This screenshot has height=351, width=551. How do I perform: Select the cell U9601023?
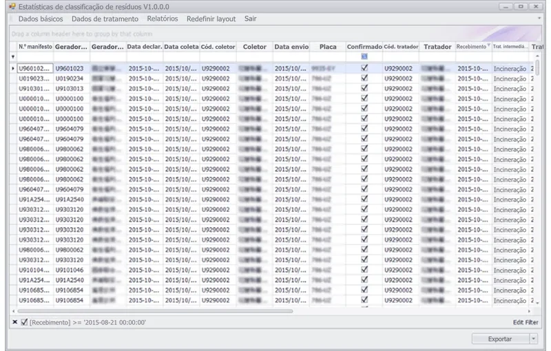tap(72, 68)
